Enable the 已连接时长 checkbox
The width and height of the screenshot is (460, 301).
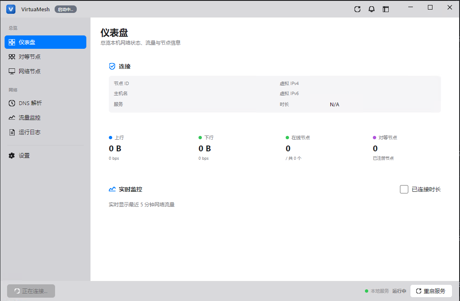404,189
